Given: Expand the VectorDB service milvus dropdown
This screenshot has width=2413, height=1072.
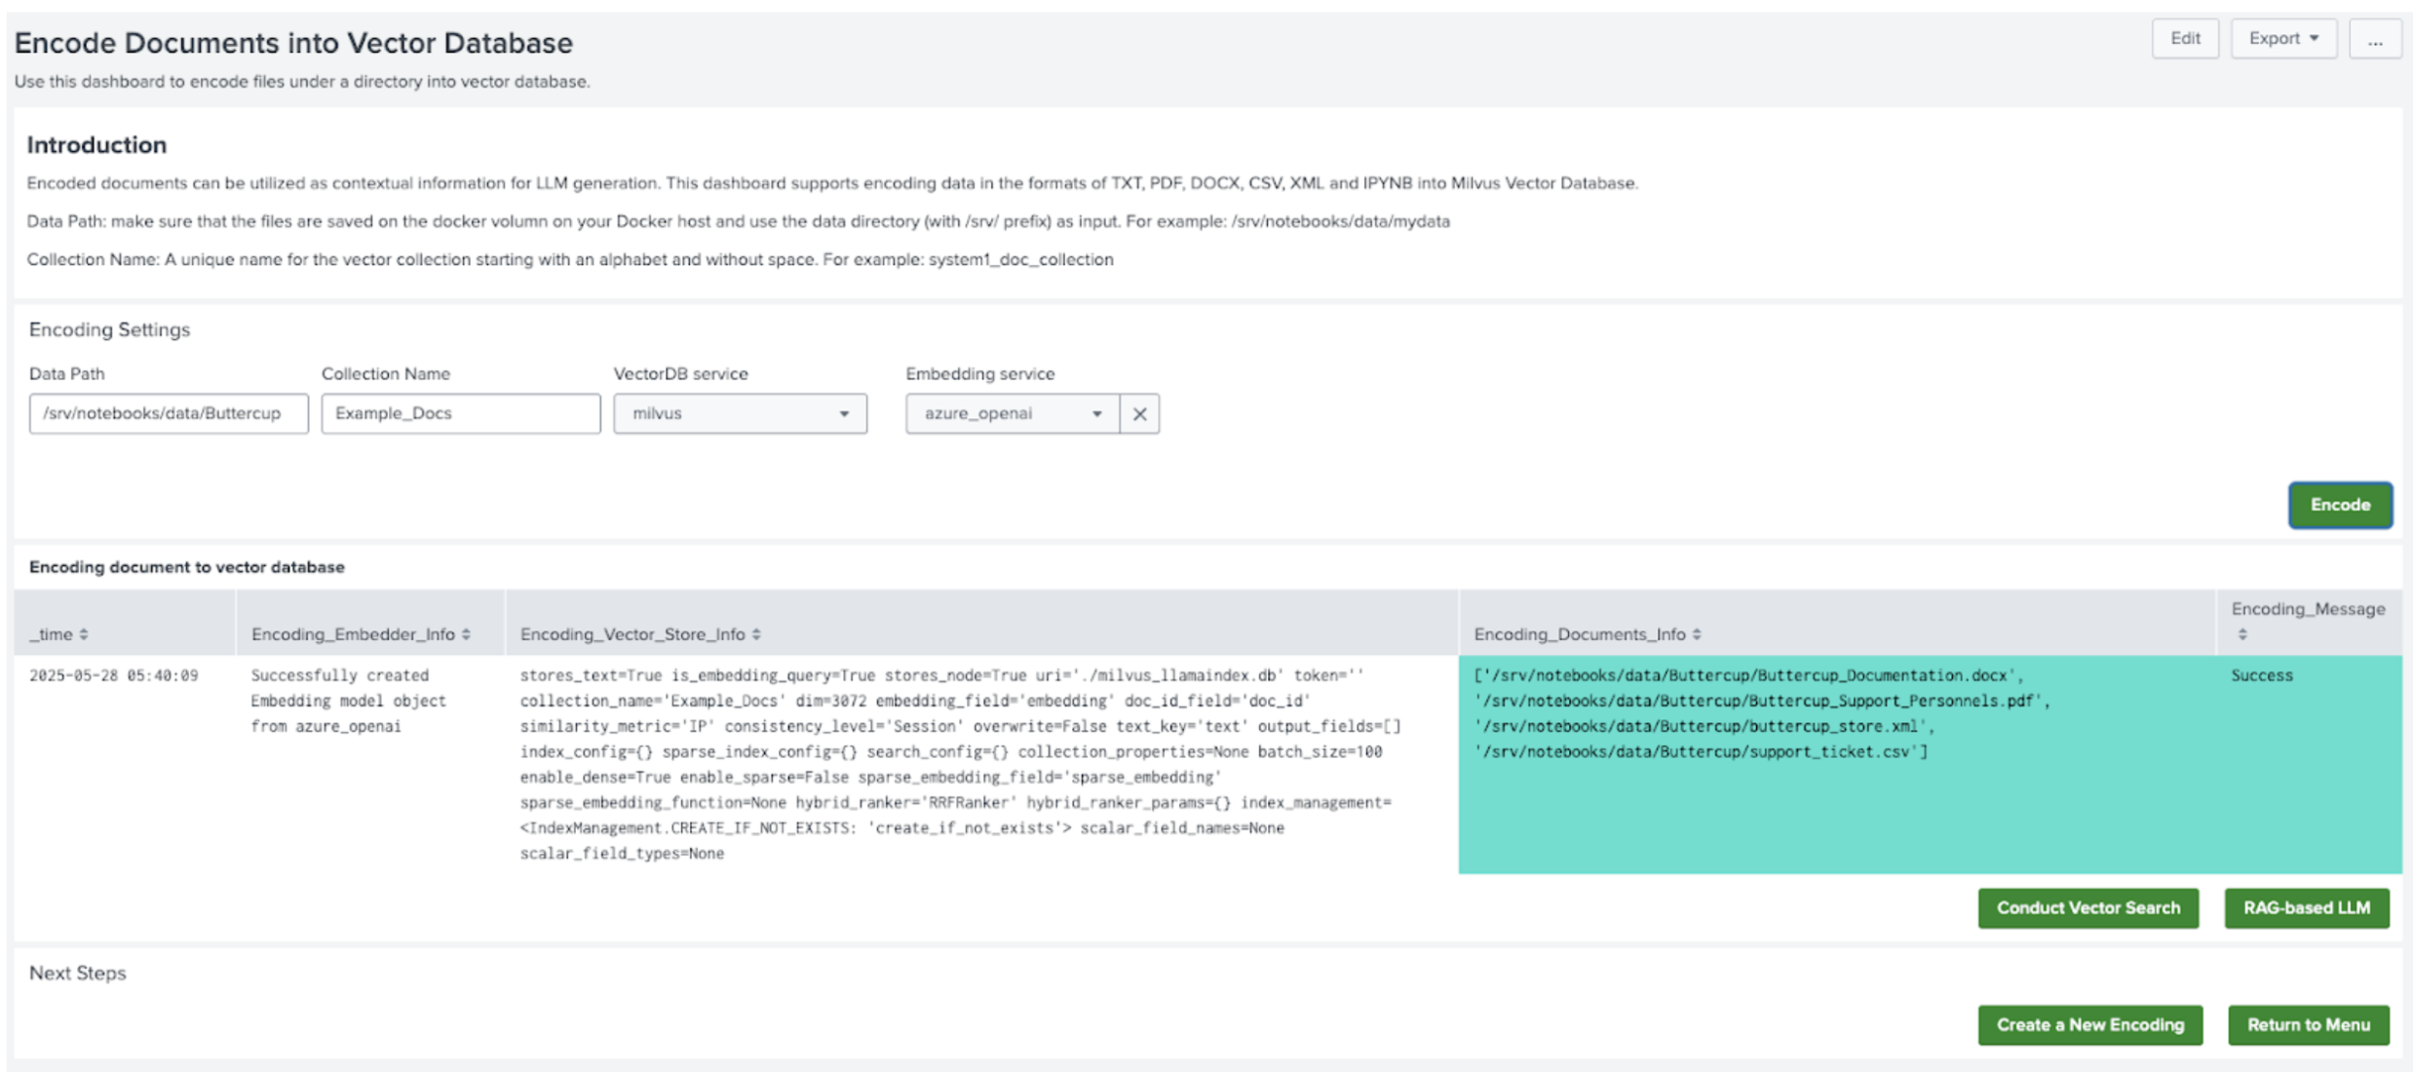Looking at the screenshot, I should (740, 413).
